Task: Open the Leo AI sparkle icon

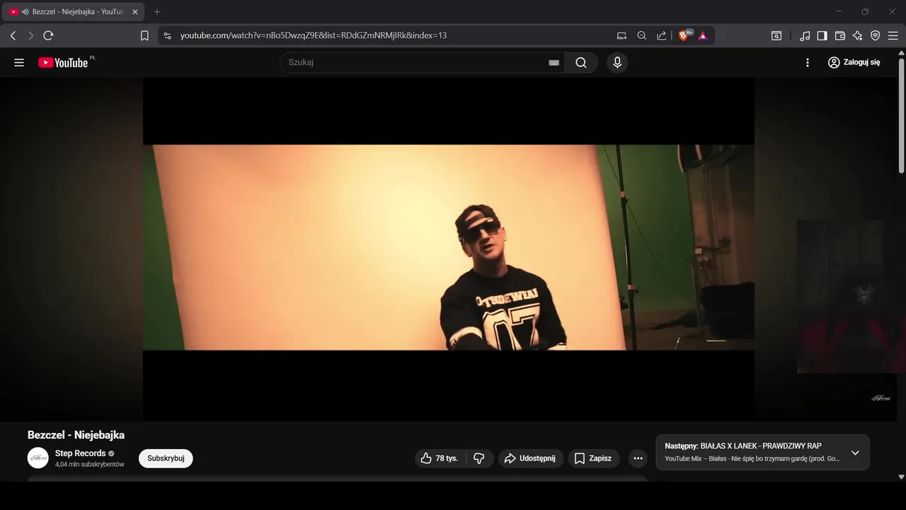Action: [x=857, y=35]
